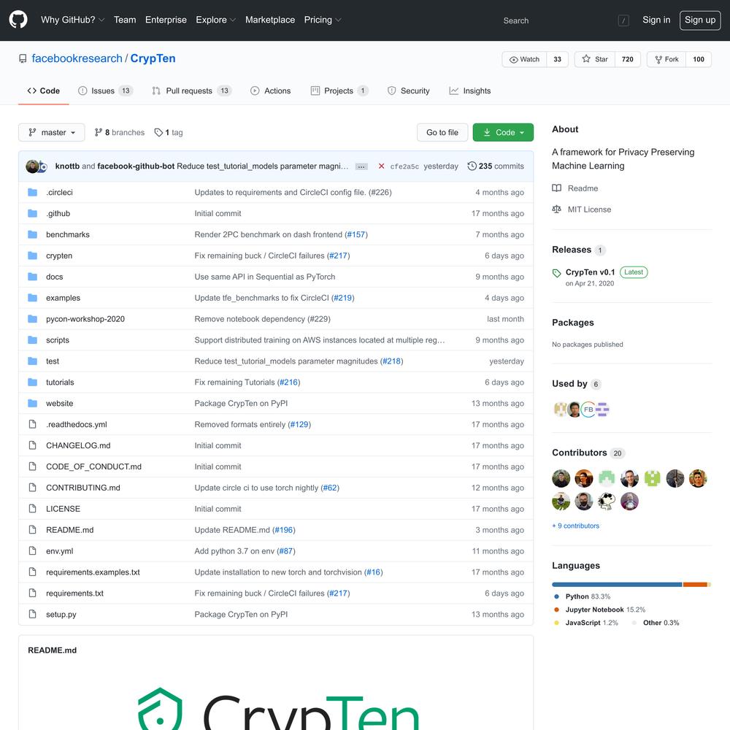Image resolution: width=730 pixels, height=730 pixels.
Task: Open the pycon-workshop-2020 folder
Action: click(85, 319)
